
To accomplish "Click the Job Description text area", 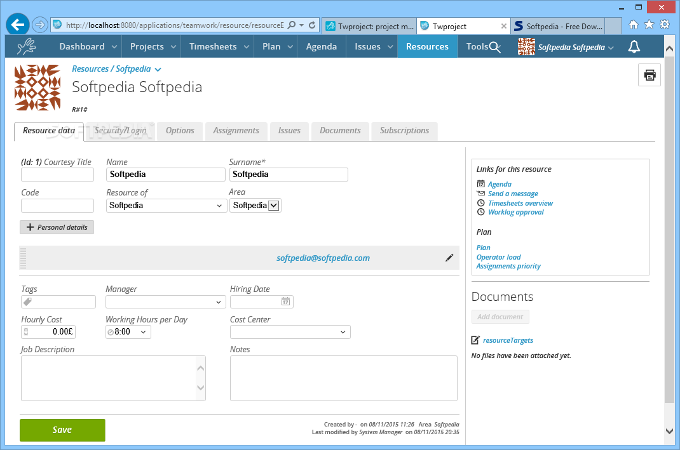I will 113,378.
